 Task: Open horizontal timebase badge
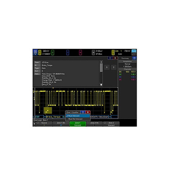(93, 53)
